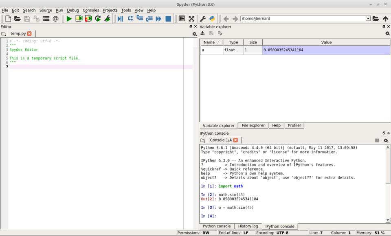Undock the Editor pane
Viewport: 391px width, 236px height.
(x=191, y=26)
